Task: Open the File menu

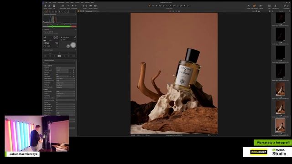Action: click(x=47, y=3)
